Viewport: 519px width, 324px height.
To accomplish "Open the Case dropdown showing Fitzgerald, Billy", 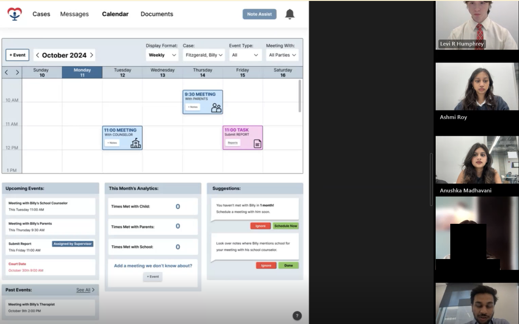I will tap(204, 55).
